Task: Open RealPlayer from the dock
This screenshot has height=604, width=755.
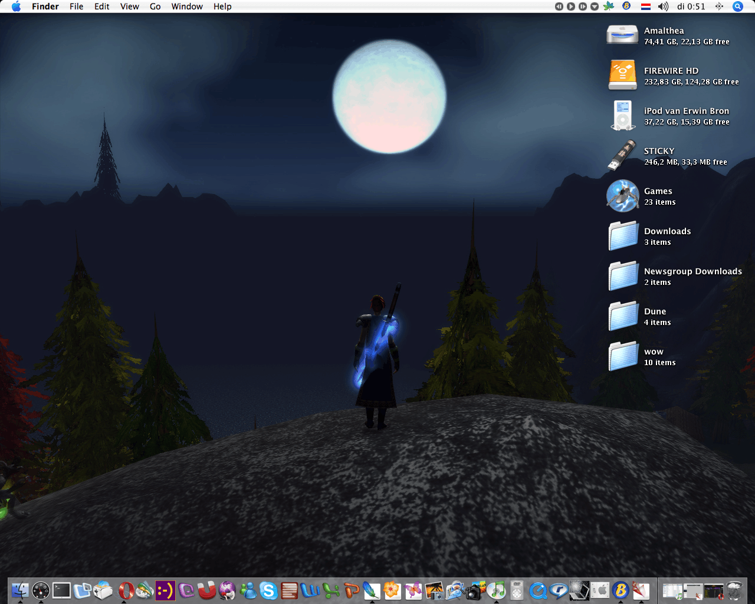Action: [x=558, y=590]
